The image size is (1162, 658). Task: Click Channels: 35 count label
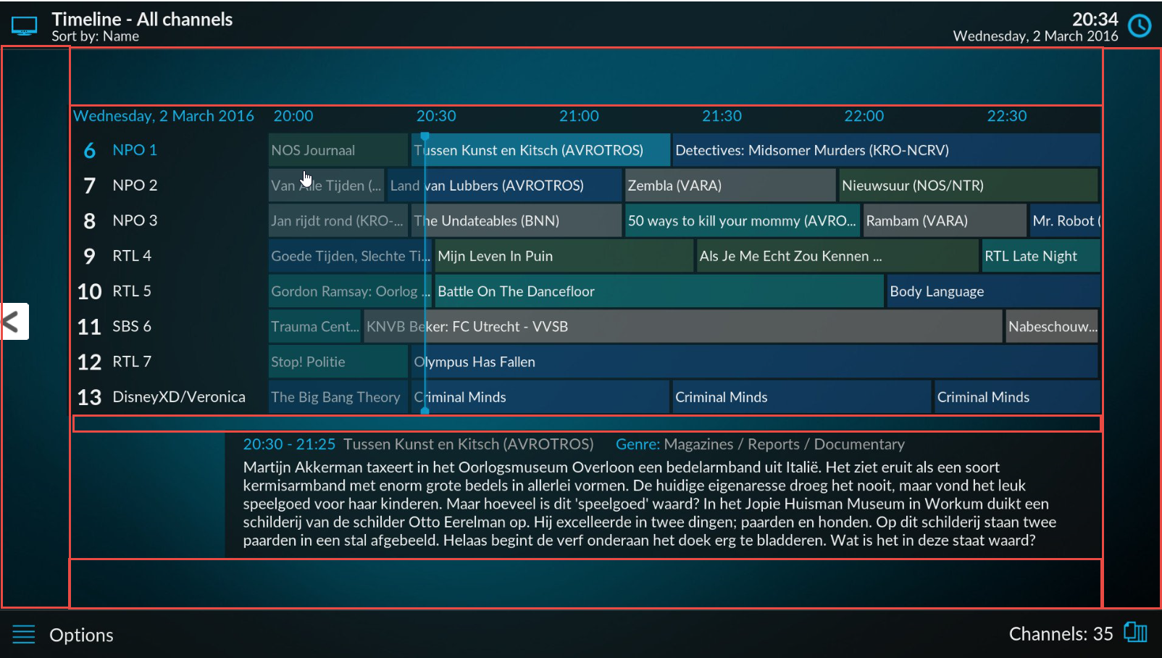(x=1061, y=634)
